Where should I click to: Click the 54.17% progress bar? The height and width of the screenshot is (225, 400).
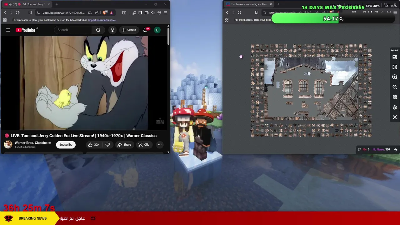(x=333, y=19)
